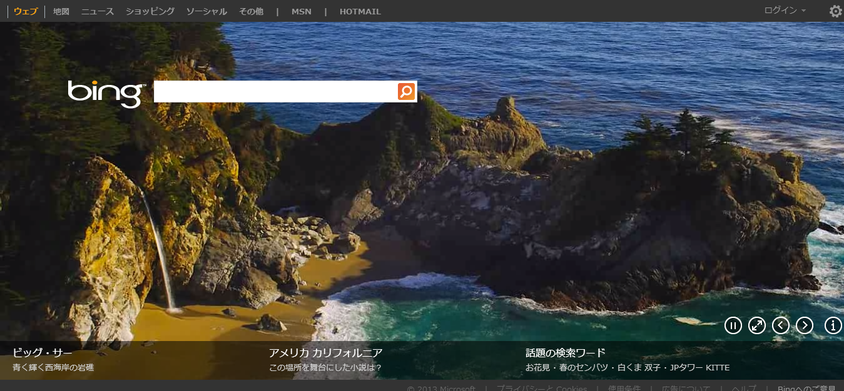Image resolution: width=844 pixels, height=391 pixels.
Task: Select the ウェブ tab
Action: (x=26, y=11)
